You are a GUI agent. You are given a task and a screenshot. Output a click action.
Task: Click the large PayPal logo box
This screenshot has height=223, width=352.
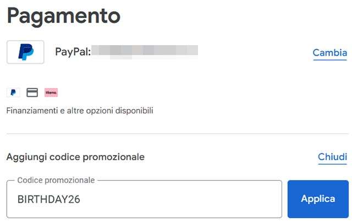25,52
